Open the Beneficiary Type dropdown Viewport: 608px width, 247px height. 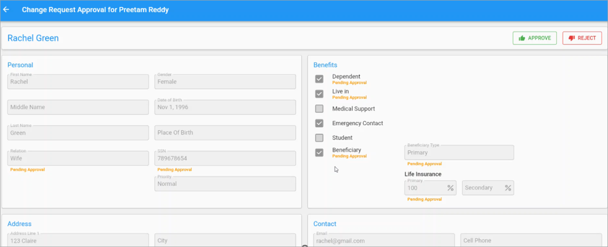[x=459, y=153]
